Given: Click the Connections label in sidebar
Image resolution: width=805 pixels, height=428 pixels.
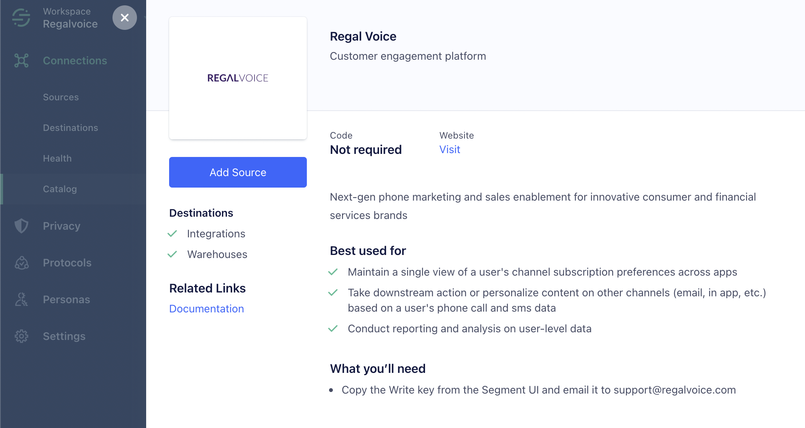Looking at the screenshot, I should (x=75, y=60).
